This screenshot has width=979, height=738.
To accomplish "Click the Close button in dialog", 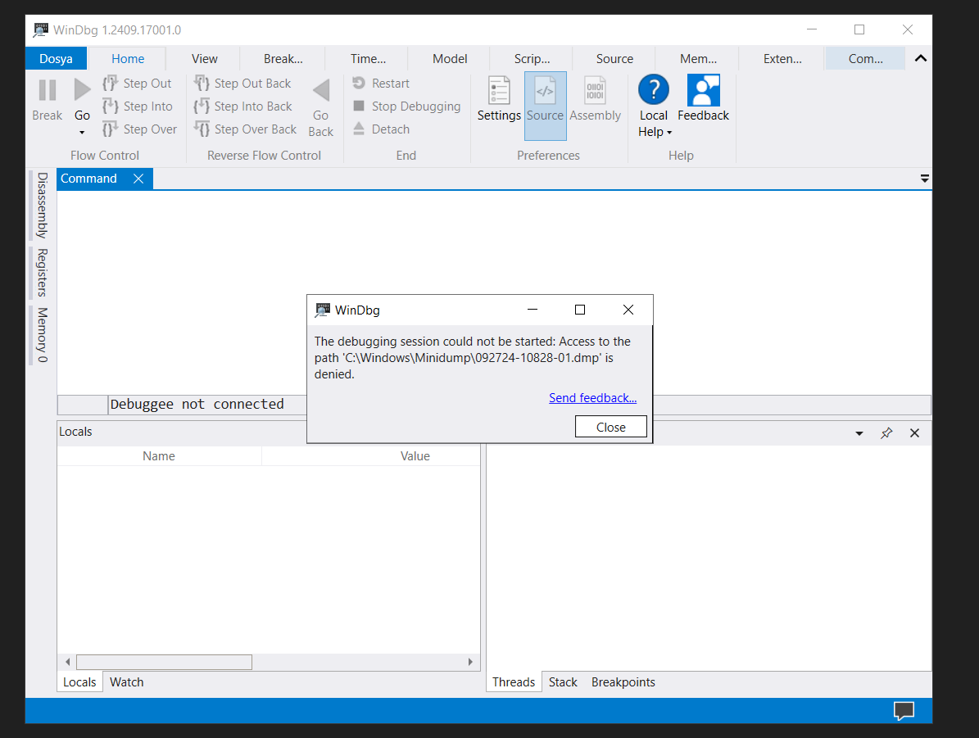I will pyautogui.click(x=610, y=427).
